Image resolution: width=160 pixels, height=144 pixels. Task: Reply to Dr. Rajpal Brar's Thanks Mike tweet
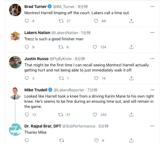27,140
